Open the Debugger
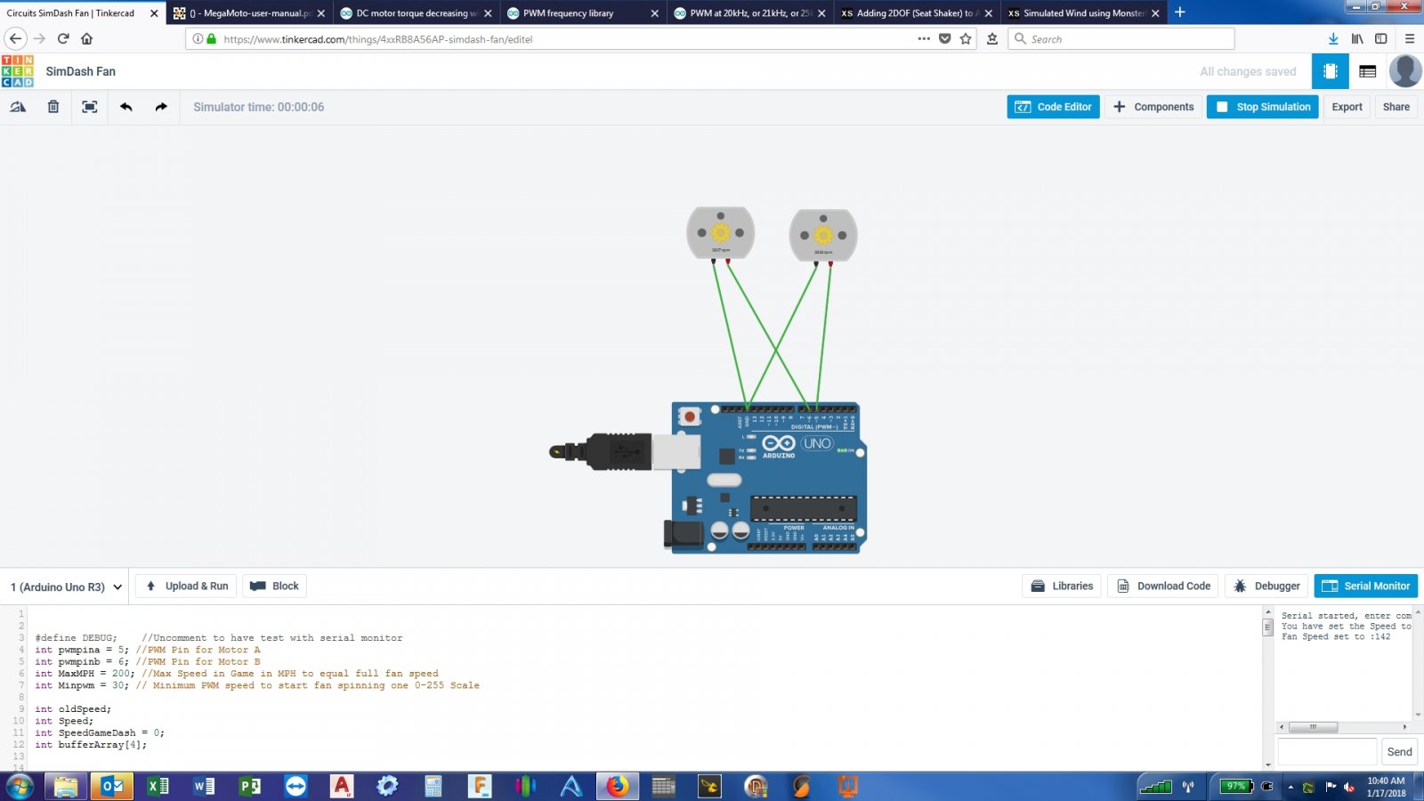Viewport: 1424px width, 801px height. 1266,586
